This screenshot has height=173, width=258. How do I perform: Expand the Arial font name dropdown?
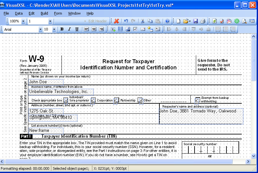(40, 29)
